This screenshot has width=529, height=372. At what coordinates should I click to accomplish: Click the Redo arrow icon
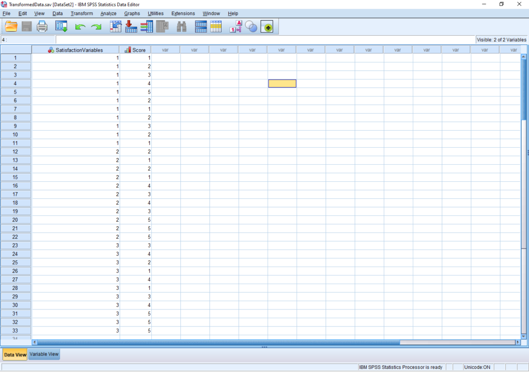coord(96,26)
